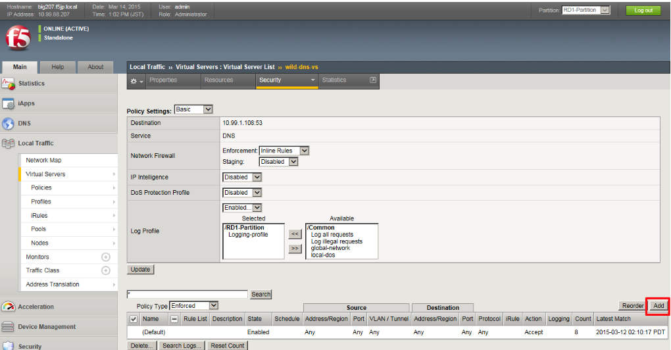Expand the Profiles submenu arrow

click(114, 201)
